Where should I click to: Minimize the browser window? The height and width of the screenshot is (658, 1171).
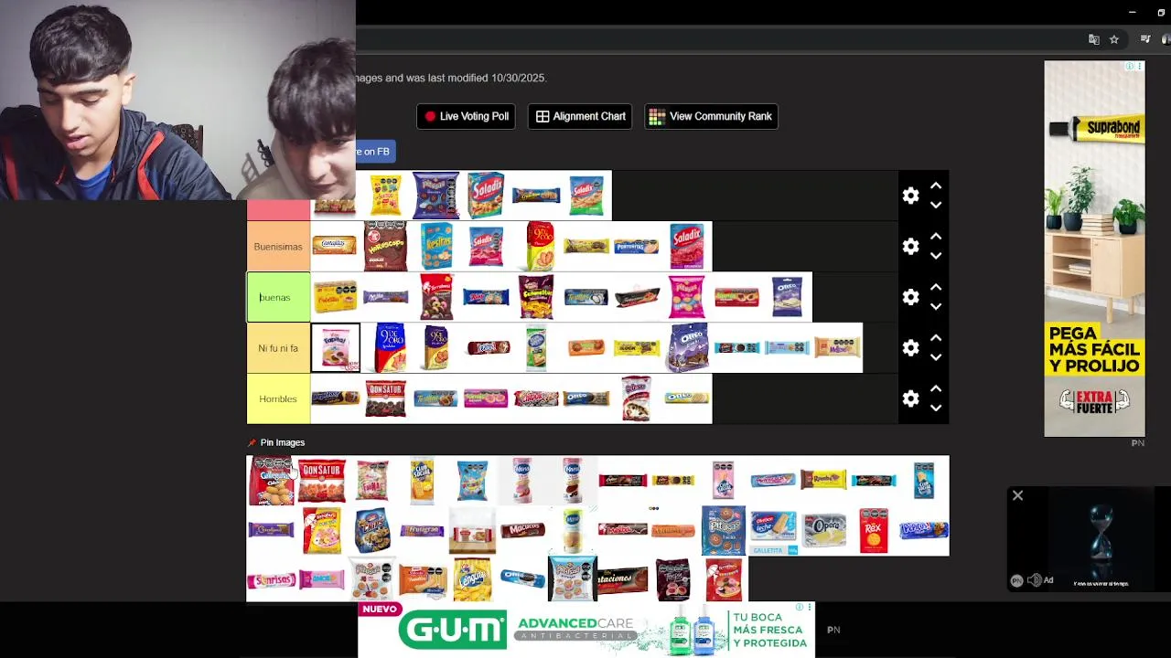pos(1132,12)
